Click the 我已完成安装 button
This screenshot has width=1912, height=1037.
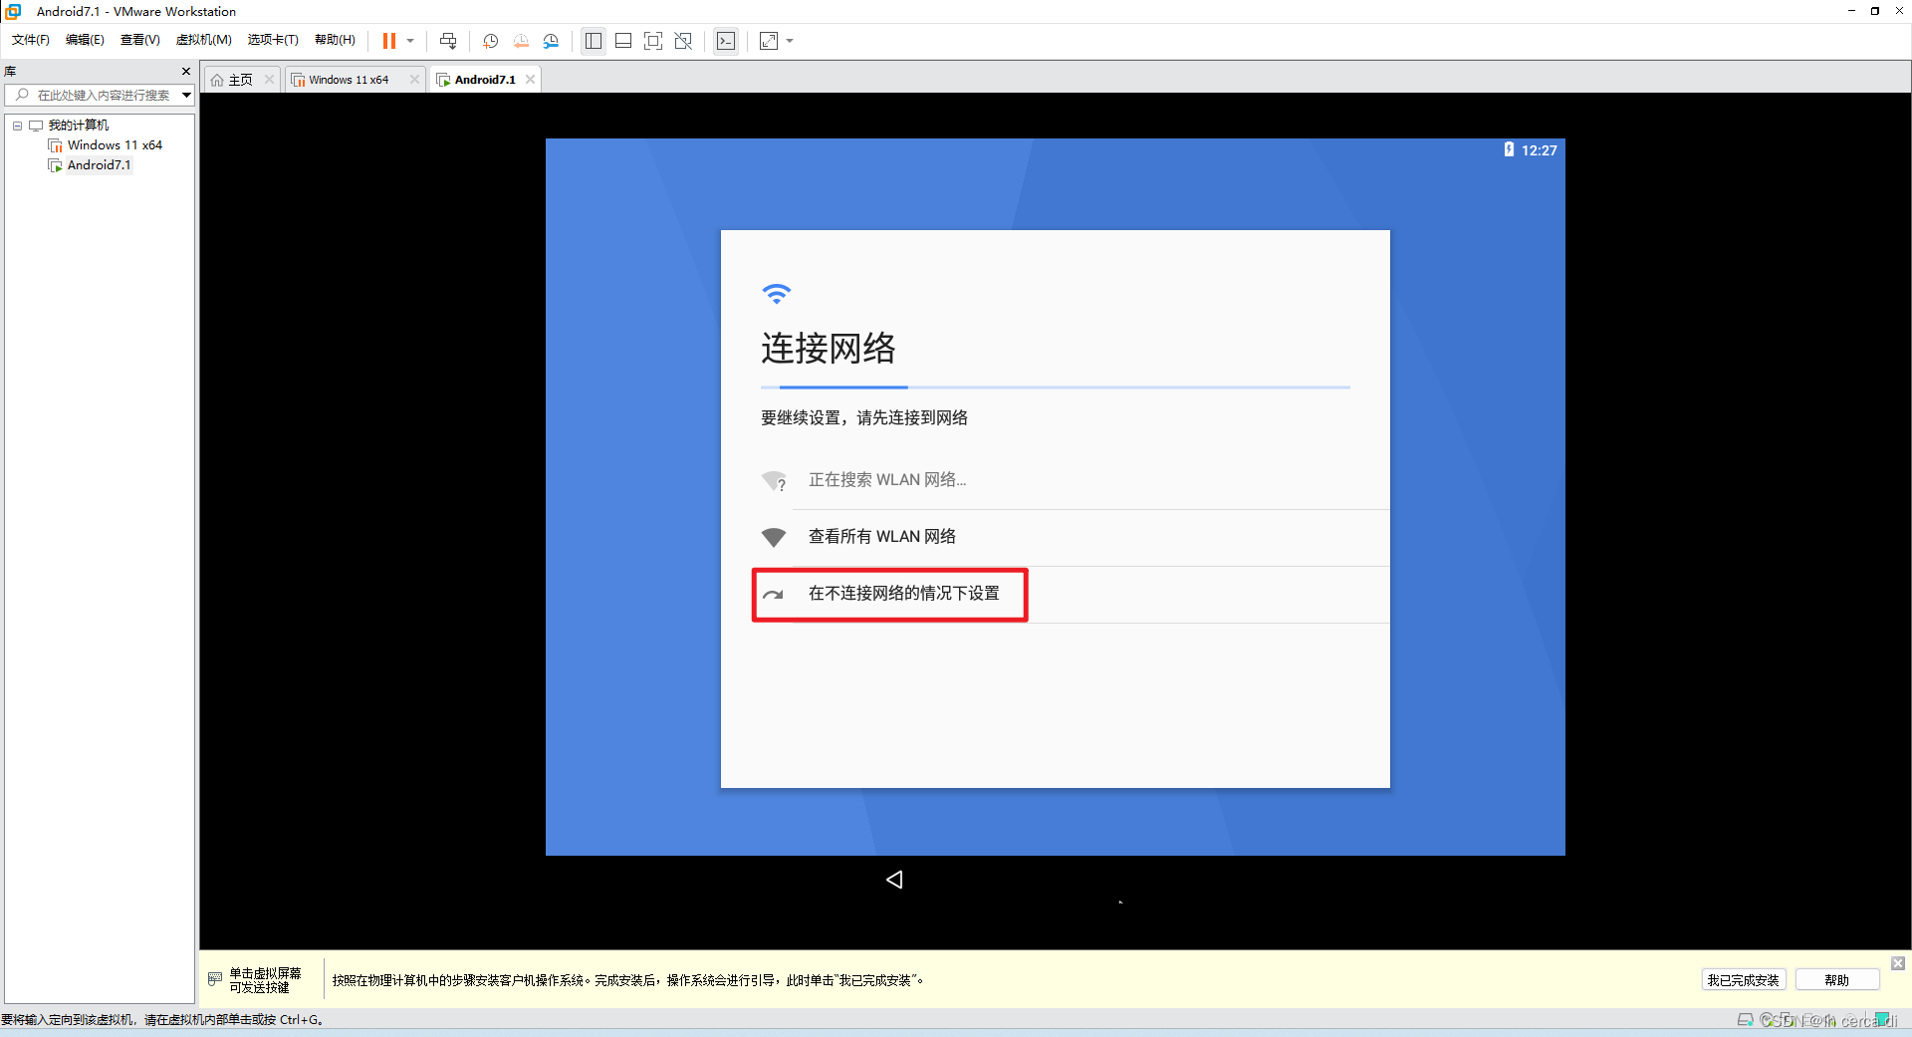1743,980
